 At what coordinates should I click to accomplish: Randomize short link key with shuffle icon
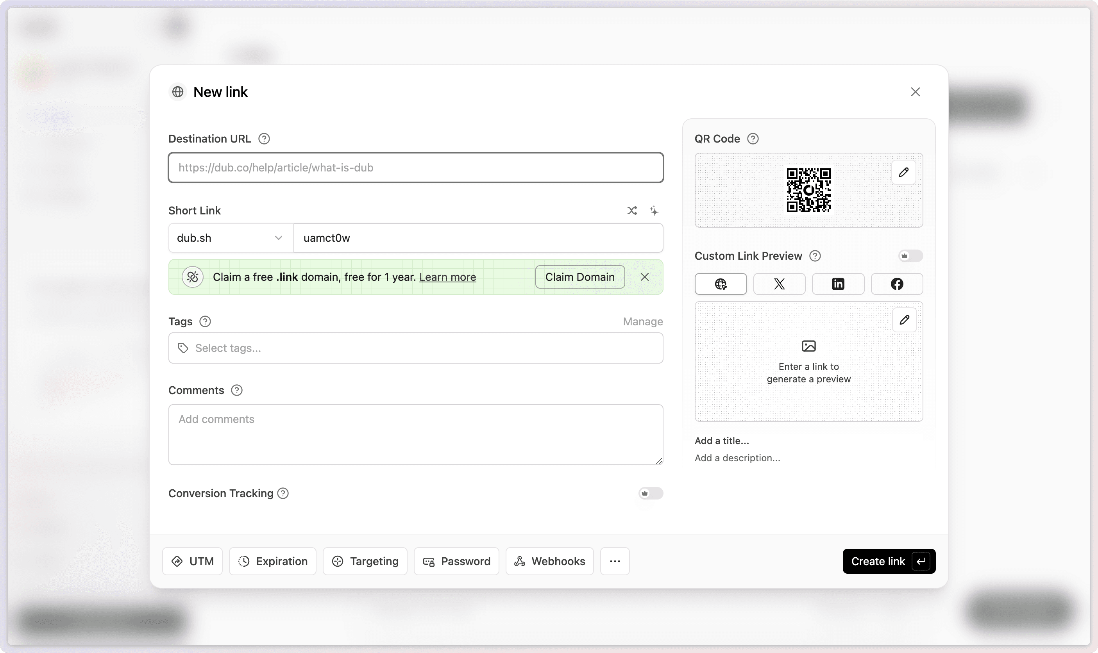(632, 211)
